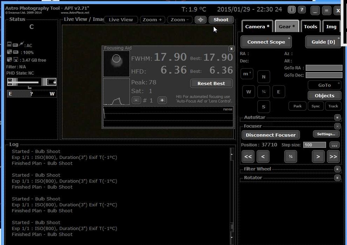Click the log scrollbar up arrow
This screenshot has height=245, width=347.
click(x=232, y=154)
